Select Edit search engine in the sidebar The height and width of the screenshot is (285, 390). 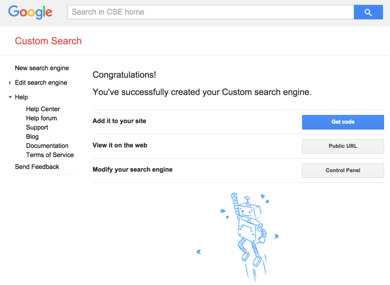click(41, 82)
